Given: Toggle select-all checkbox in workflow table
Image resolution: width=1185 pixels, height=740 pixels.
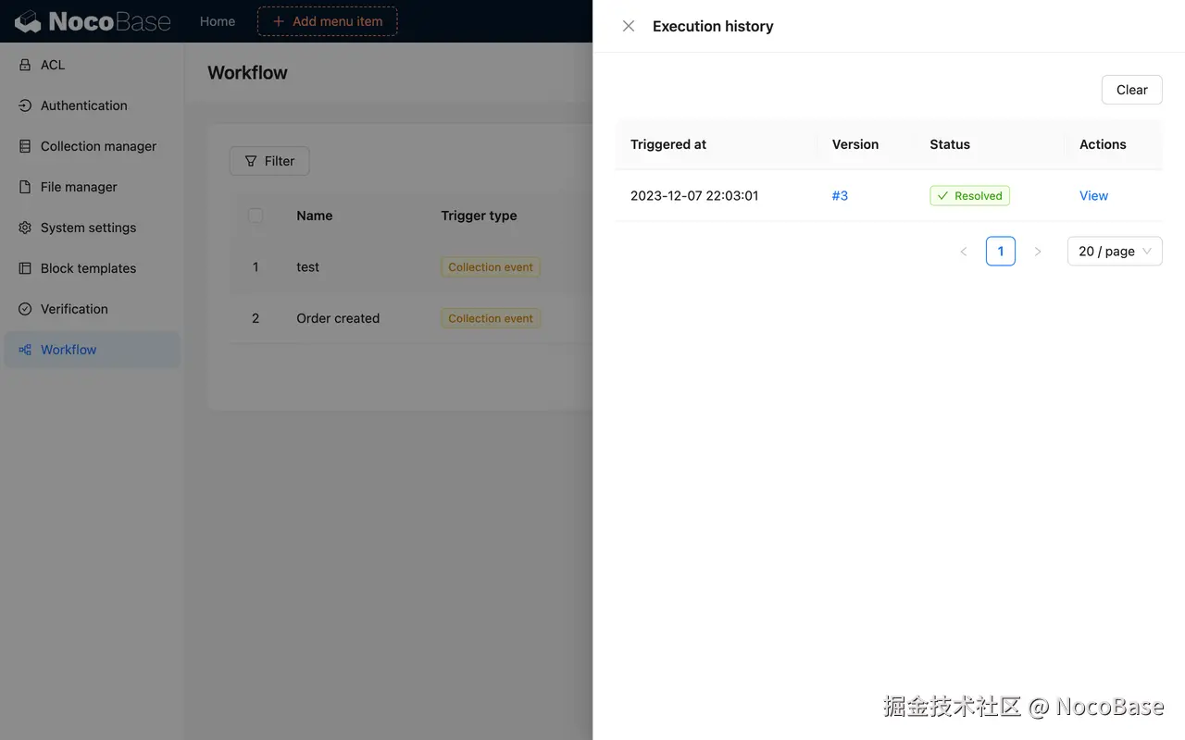Looking at the screenshot, I should pyautogui.click(x=256, y=216).
